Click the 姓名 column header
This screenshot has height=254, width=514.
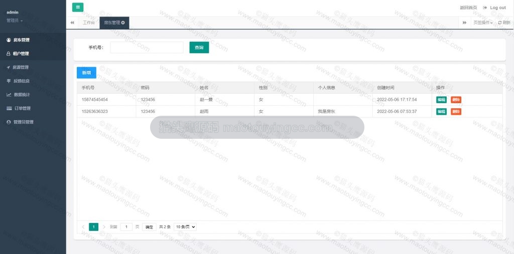point(224,88)
